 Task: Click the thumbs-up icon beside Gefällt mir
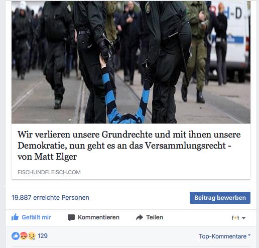[15, 217]
